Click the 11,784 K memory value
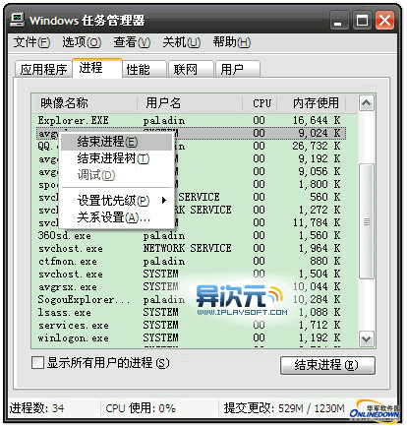 coord(317,222)
